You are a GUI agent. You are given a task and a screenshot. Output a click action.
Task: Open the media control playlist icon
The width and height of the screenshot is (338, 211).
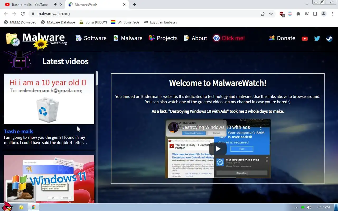307,14
